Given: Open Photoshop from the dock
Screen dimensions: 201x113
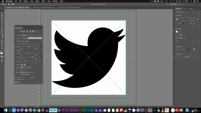Looking at the screenshot, I should coord(88,110).
